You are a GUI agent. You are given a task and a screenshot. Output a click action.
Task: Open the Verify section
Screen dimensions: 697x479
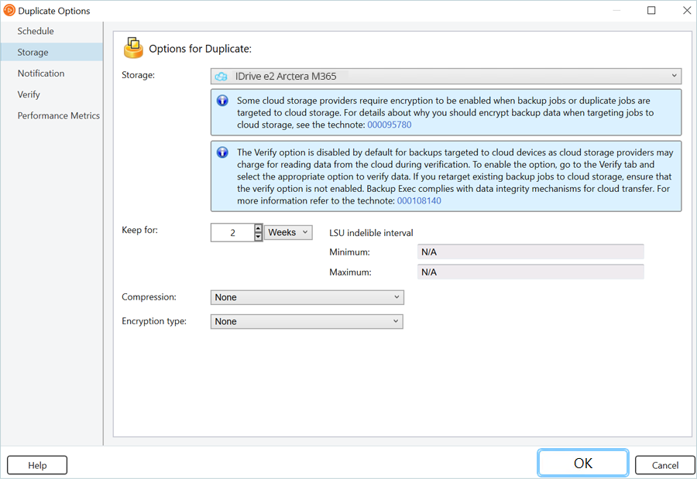coord(29,94)
